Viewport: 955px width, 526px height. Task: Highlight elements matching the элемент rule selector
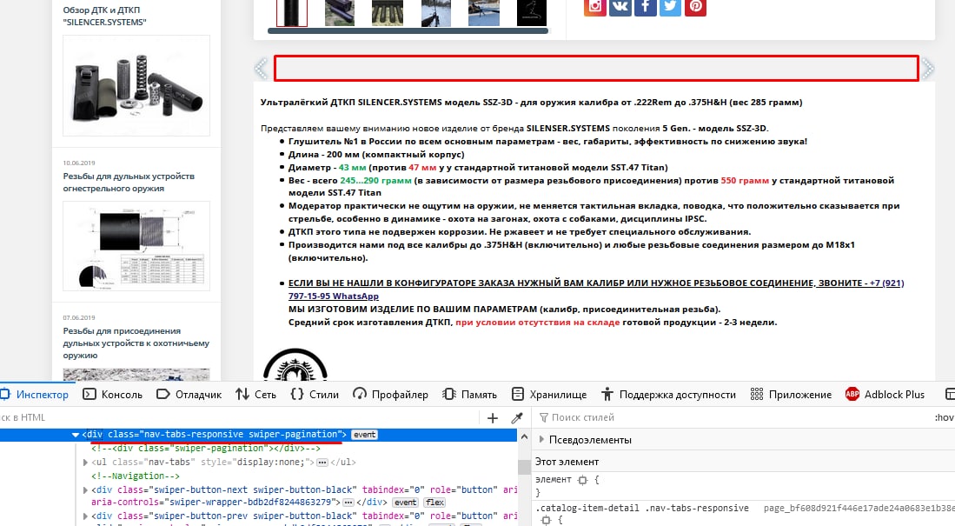[582, 480]
